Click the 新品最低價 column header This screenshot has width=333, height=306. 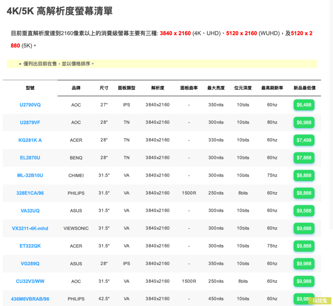(x=304, y=88)
